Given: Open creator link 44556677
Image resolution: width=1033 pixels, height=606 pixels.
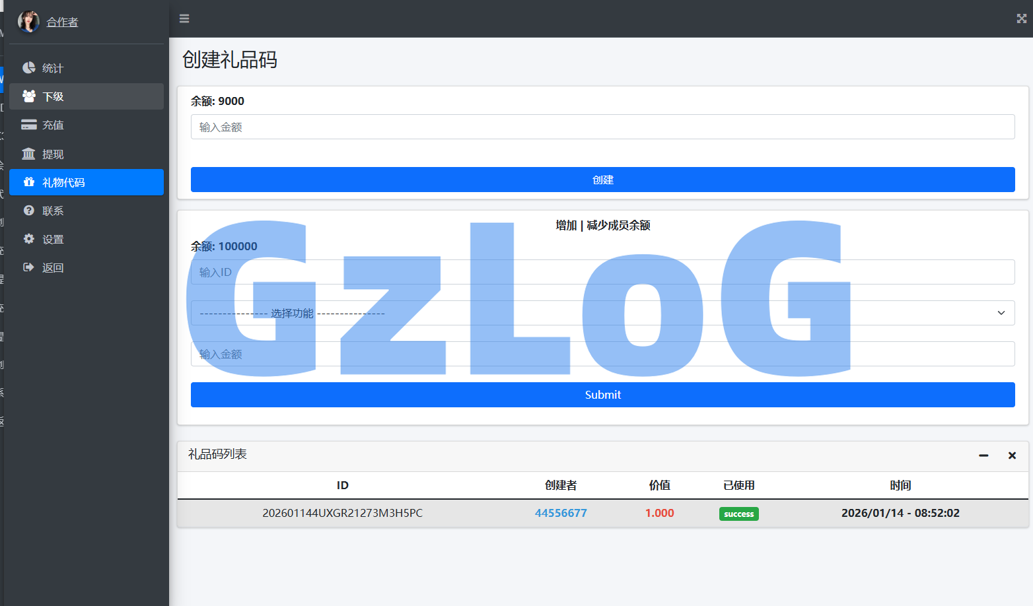Looking at the screenshot, I should (561, 513).
